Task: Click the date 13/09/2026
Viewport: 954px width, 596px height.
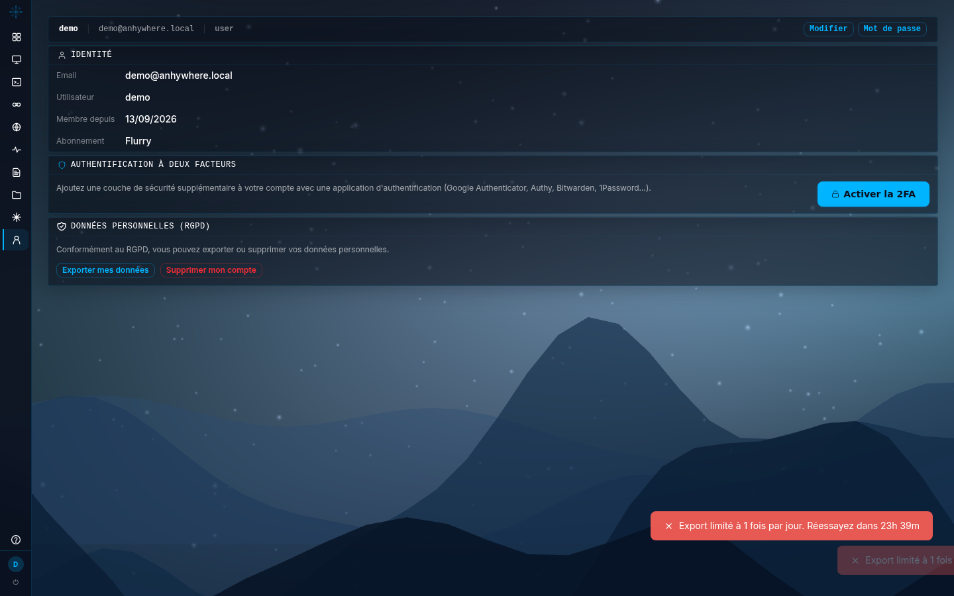Action: click(151, 119)
